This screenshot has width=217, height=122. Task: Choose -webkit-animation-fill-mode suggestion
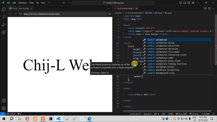177,52
